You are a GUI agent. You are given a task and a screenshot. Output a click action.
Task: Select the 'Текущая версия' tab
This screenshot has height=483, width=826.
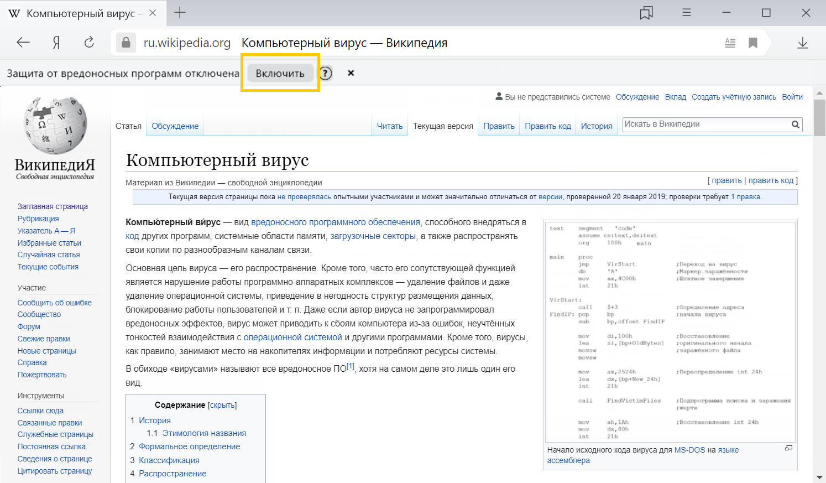[443, 126]
